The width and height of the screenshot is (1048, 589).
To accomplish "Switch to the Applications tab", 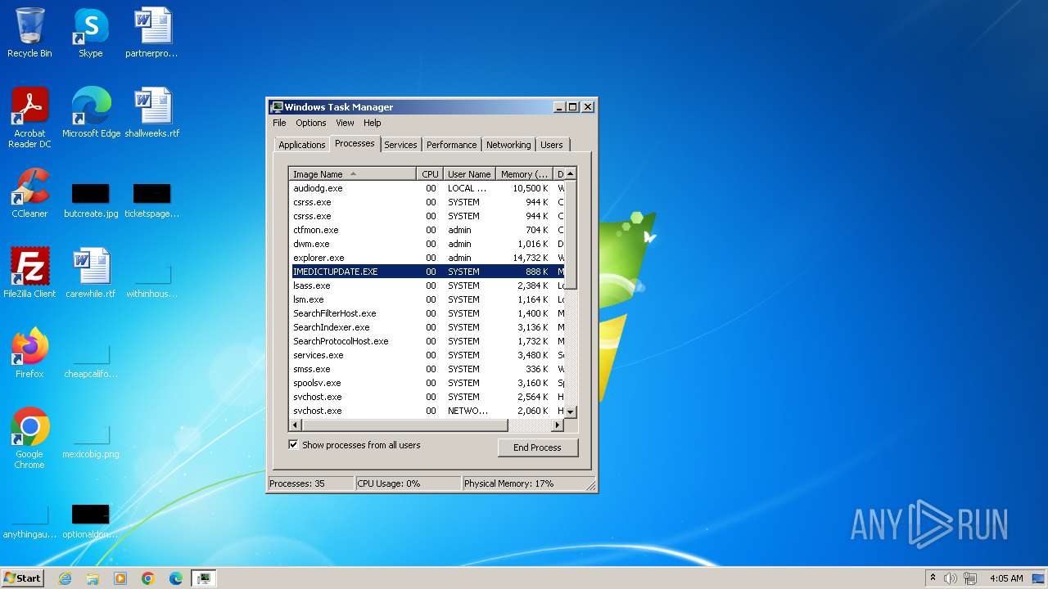I will click(302, 145).
